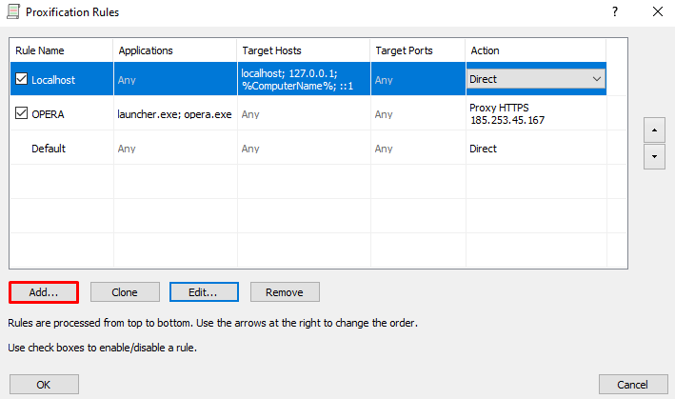Click the Rule Name column header
Screen dimensions: 675x399
tap(61, 50)
